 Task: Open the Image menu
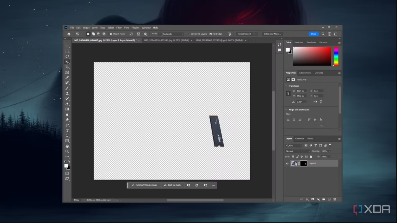coord(86,28)
